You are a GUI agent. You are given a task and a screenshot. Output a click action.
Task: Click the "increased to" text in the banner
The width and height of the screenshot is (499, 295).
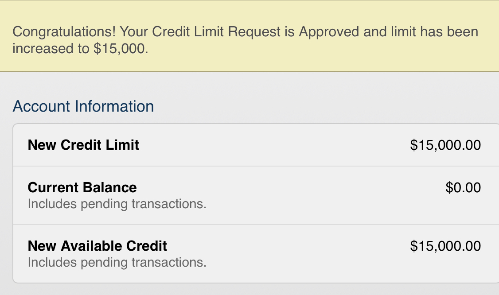pyautogui.click(x=51, y=48)
